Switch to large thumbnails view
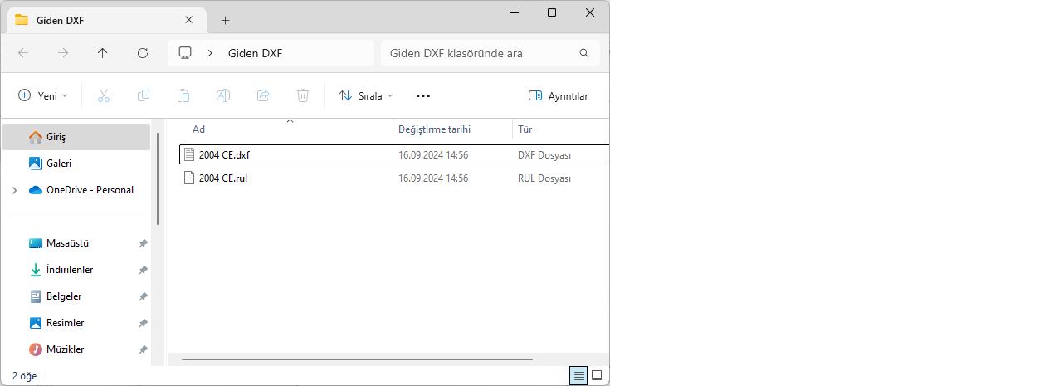Image resolution: width=1054 pixels, height=386 pixels. tap(597, 376)
